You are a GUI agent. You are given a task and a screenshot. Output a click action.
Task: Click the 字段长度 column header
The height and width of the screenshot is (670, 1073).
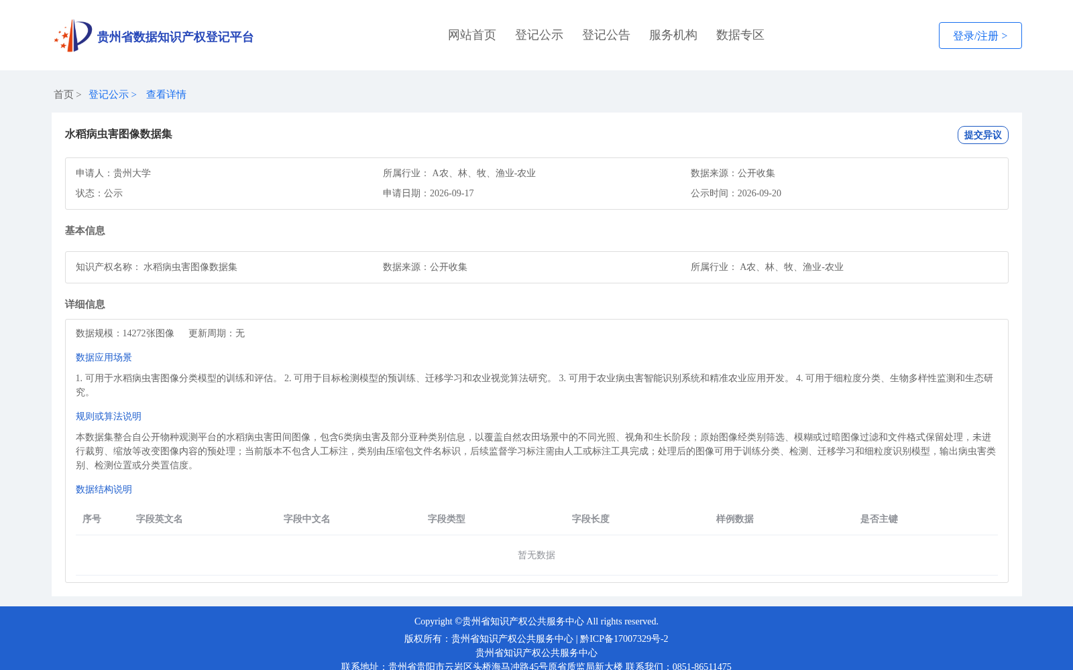591,519
